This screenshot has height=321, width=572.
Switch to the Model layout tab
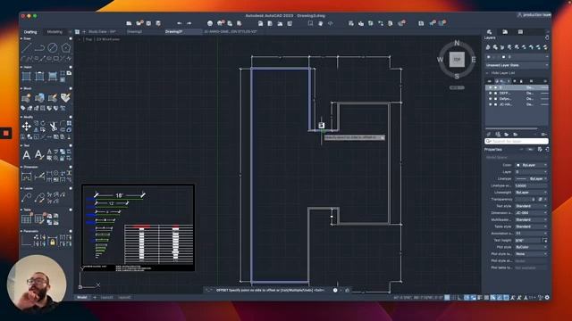[x=82, y=297]
